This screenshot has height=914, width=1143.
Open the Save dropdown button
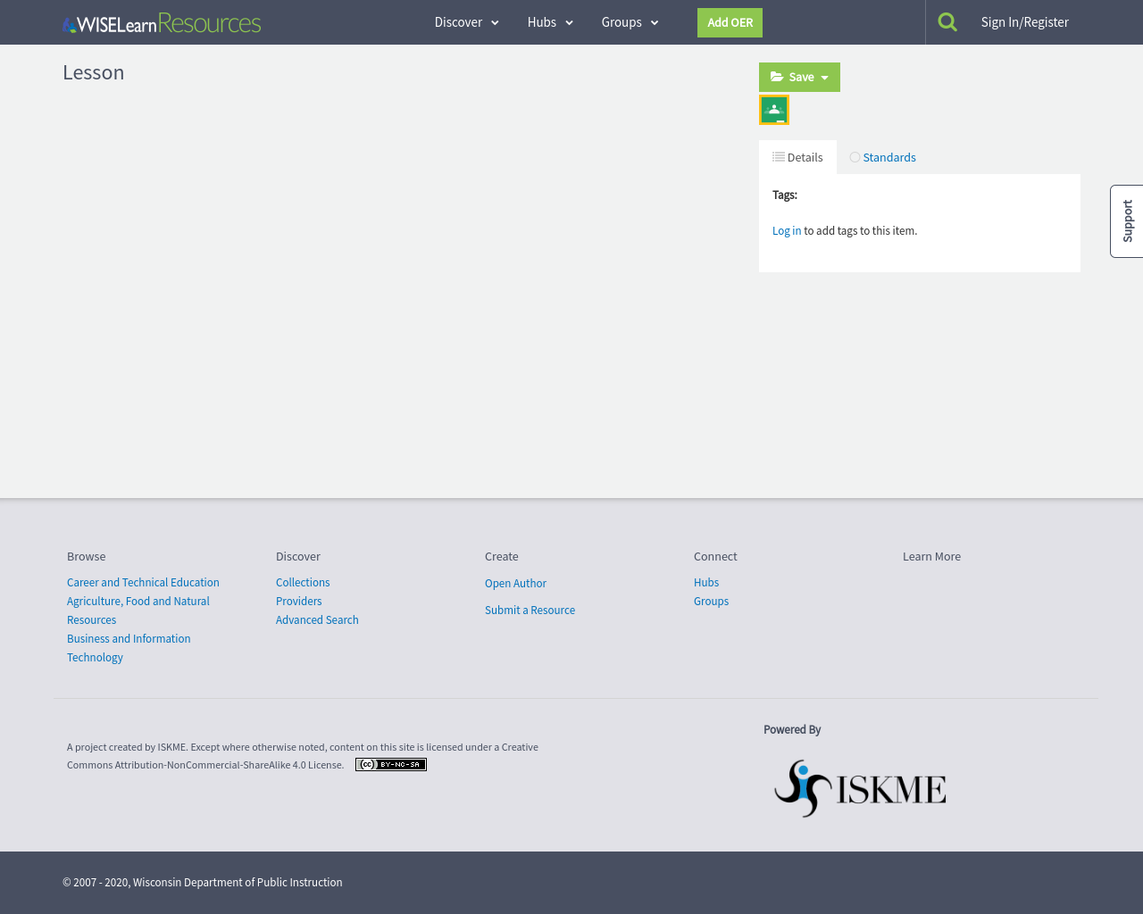[799, 77]
